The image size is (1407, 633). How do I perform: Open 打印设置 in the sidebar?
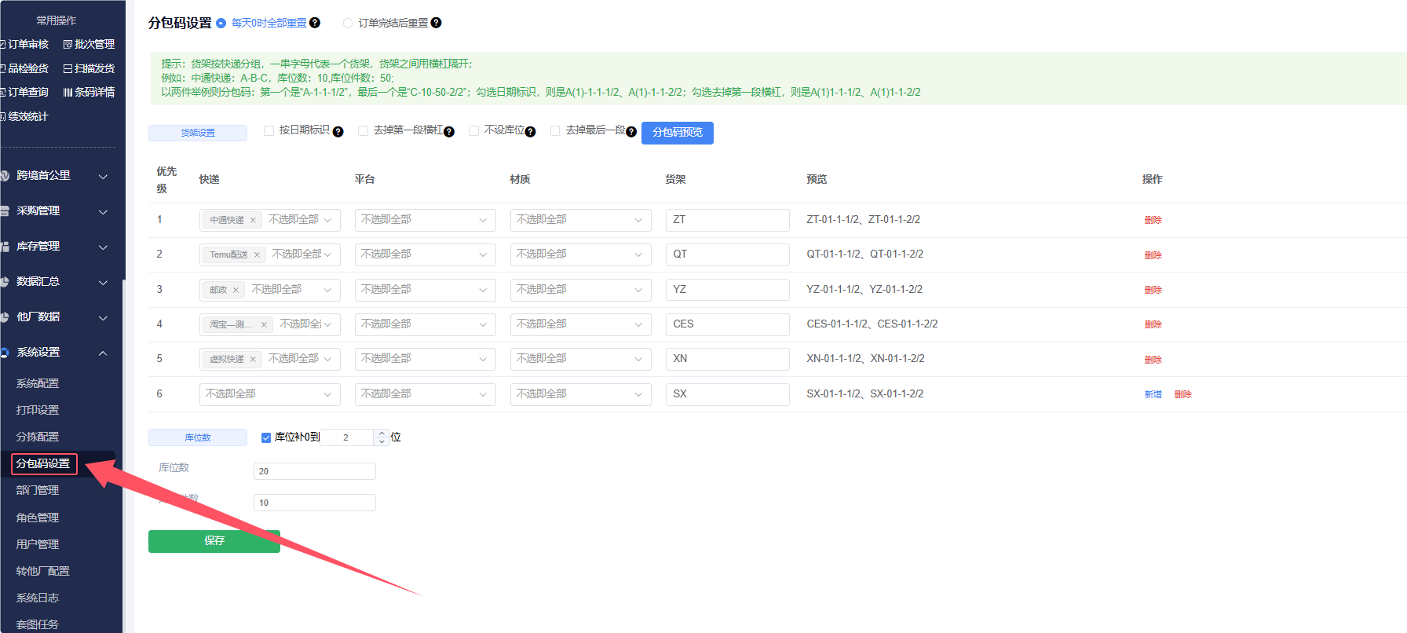(x=38, y=410)
